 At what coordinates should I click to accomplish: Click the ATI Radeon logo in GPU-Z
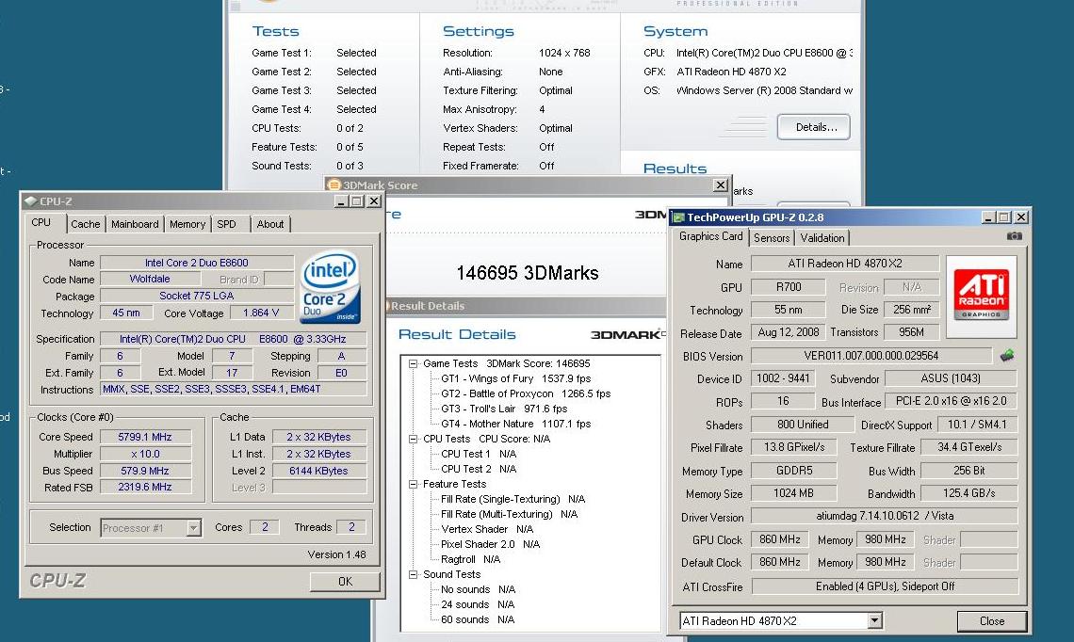click(982, 297)
